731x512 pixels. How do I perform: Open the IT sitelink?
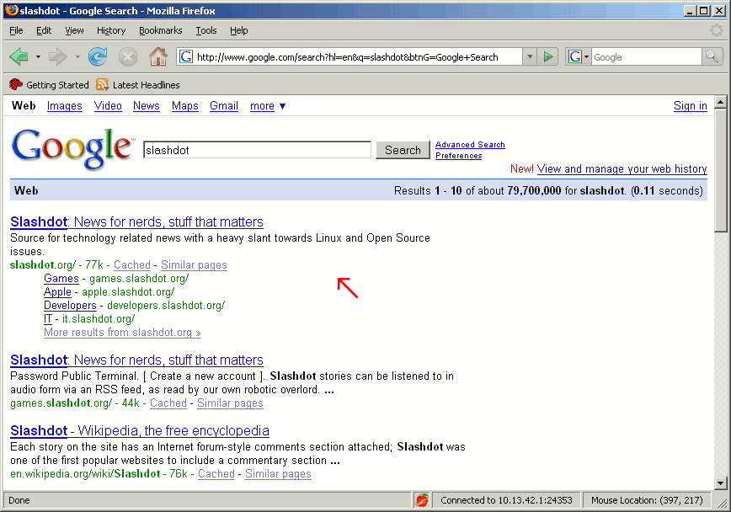tap(48, 319)
